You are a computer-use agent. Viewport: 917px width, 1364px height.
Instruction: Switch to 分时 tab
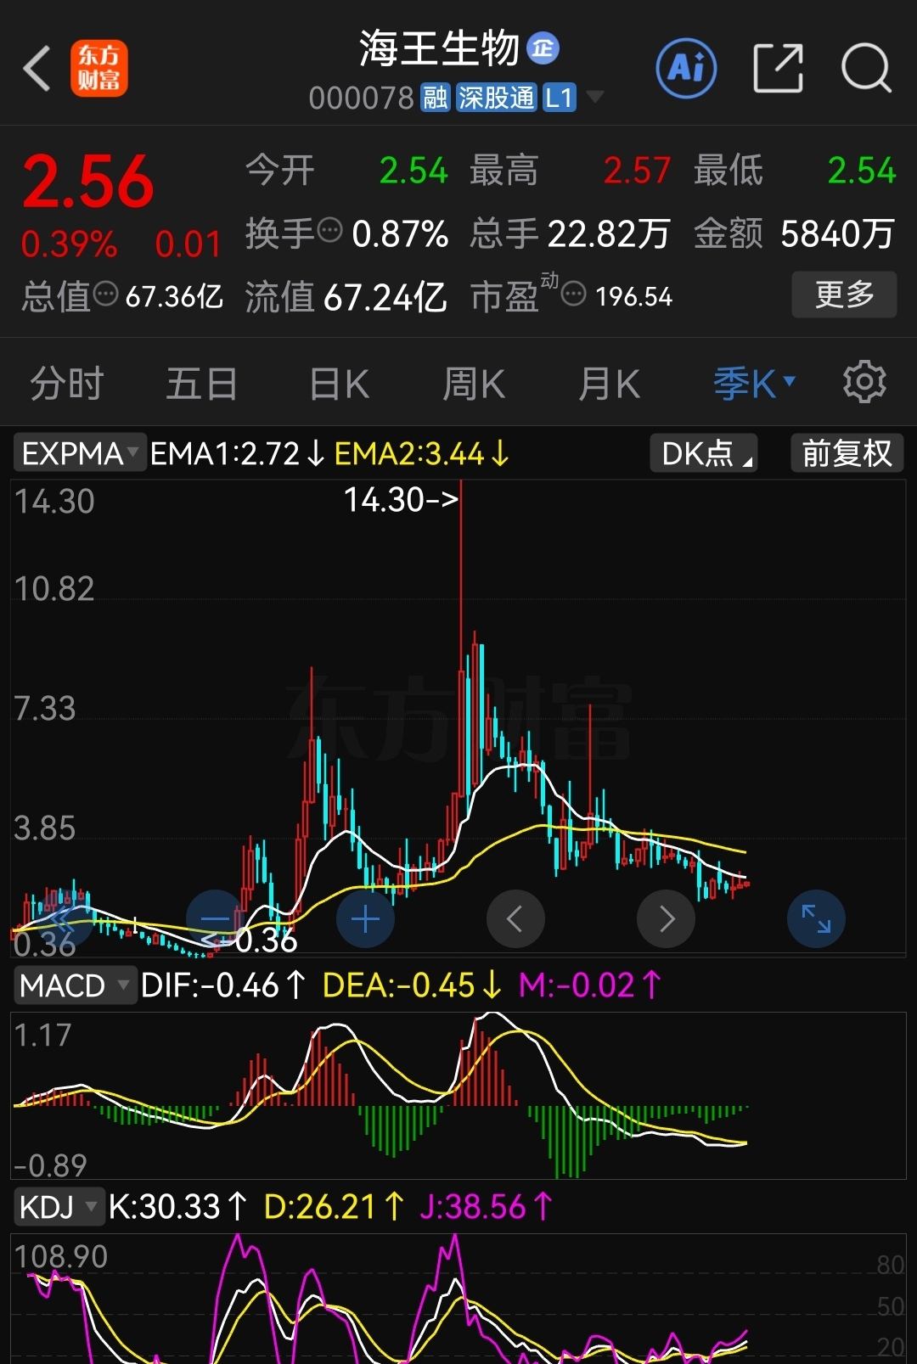point(66,384)
